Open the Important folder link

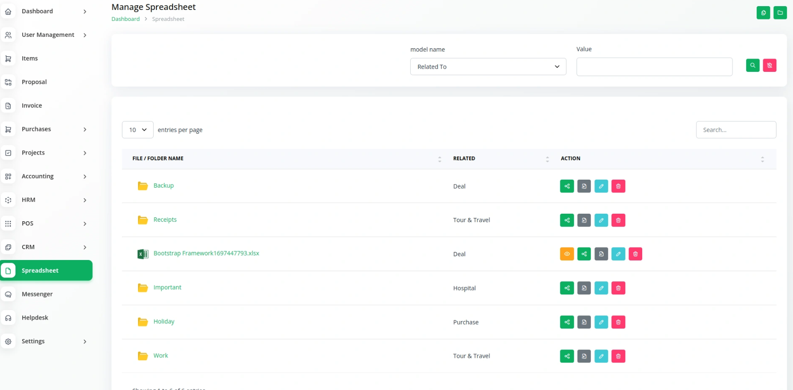click(167, 287)
